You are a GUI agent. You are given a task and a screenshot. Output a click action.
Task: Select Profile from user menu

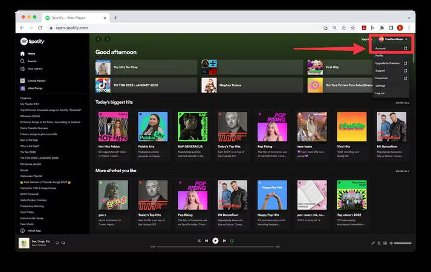click(391, 56)
